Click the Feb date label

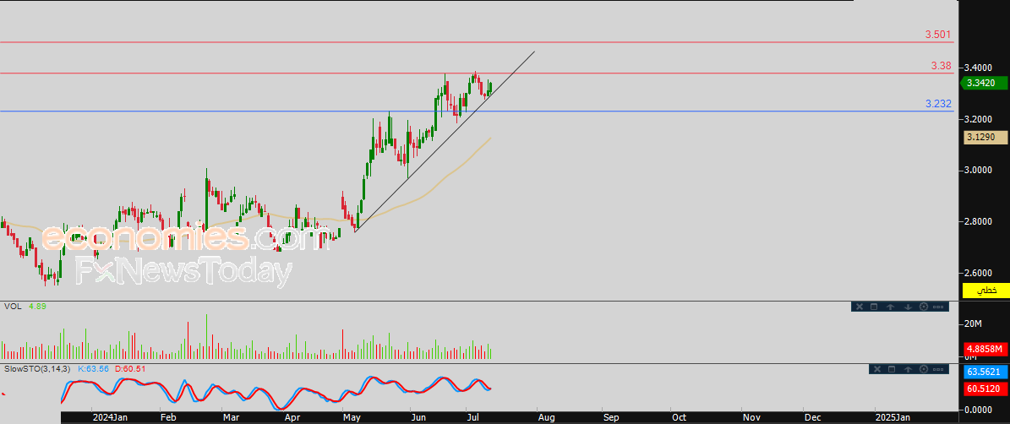click(167, 417)
